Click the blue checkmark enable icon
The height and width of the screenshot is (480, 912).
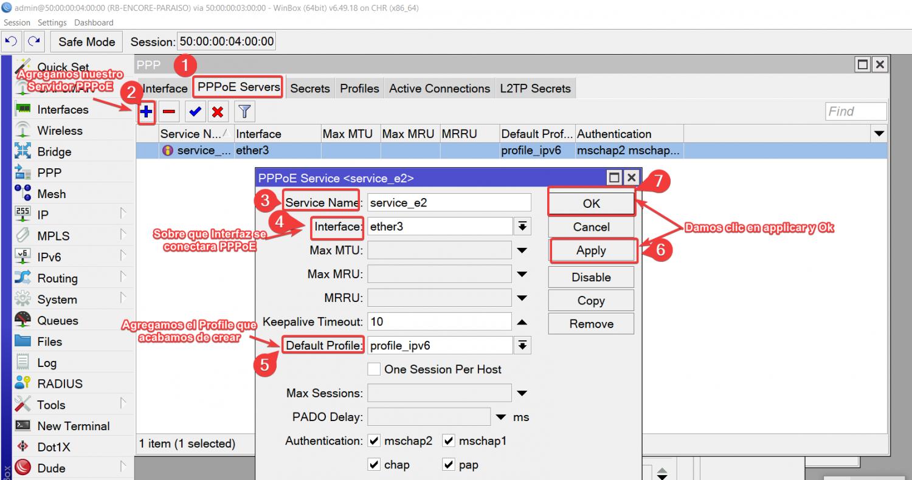click(195, 112)
